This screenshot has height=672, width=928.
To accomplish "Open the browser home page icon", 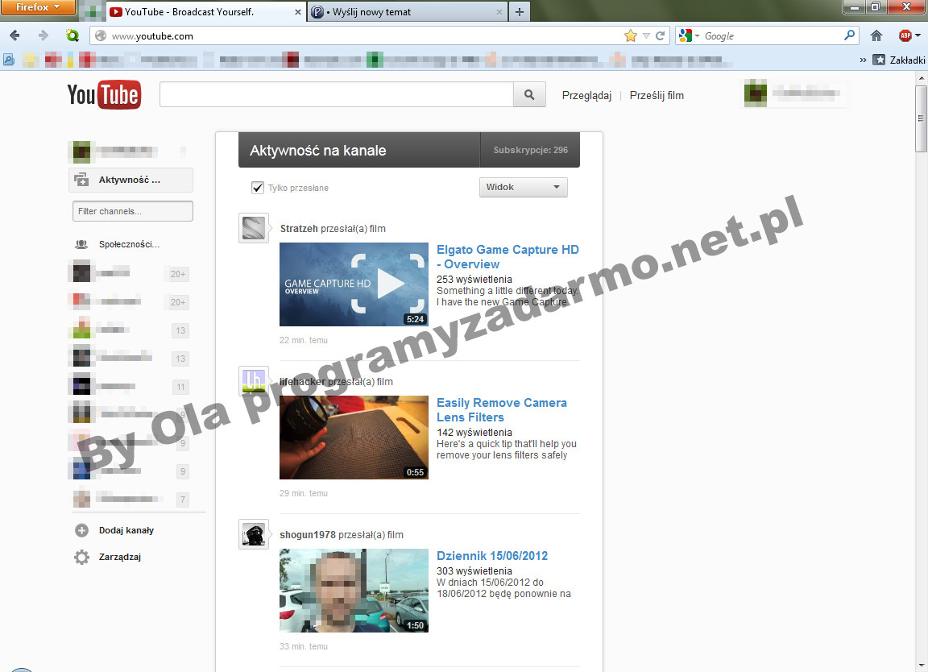I will pos(876,35).
